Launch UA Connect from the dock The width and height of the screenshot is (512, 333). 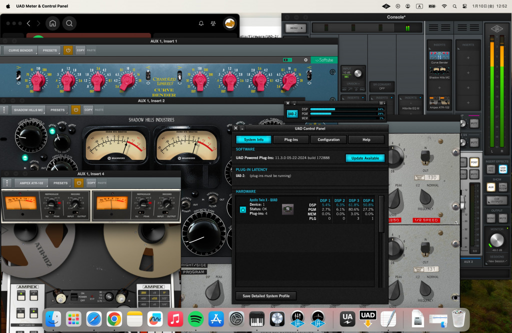click(x=347, y=318)
